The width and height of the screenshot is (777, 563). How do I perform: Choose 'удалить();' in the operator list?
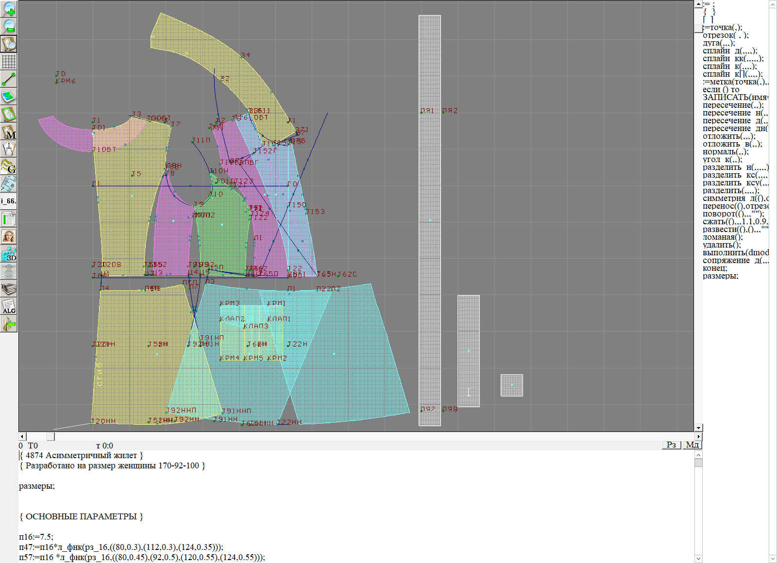722,245
